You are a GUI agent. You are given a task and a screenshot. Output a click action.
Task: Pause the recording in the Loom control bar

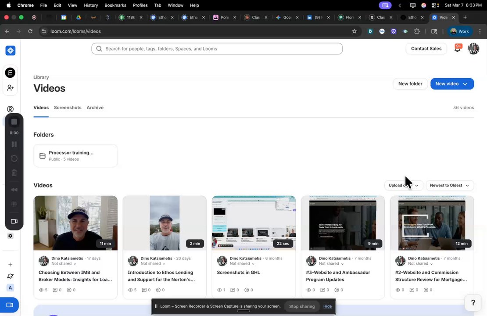click(14, 144)
